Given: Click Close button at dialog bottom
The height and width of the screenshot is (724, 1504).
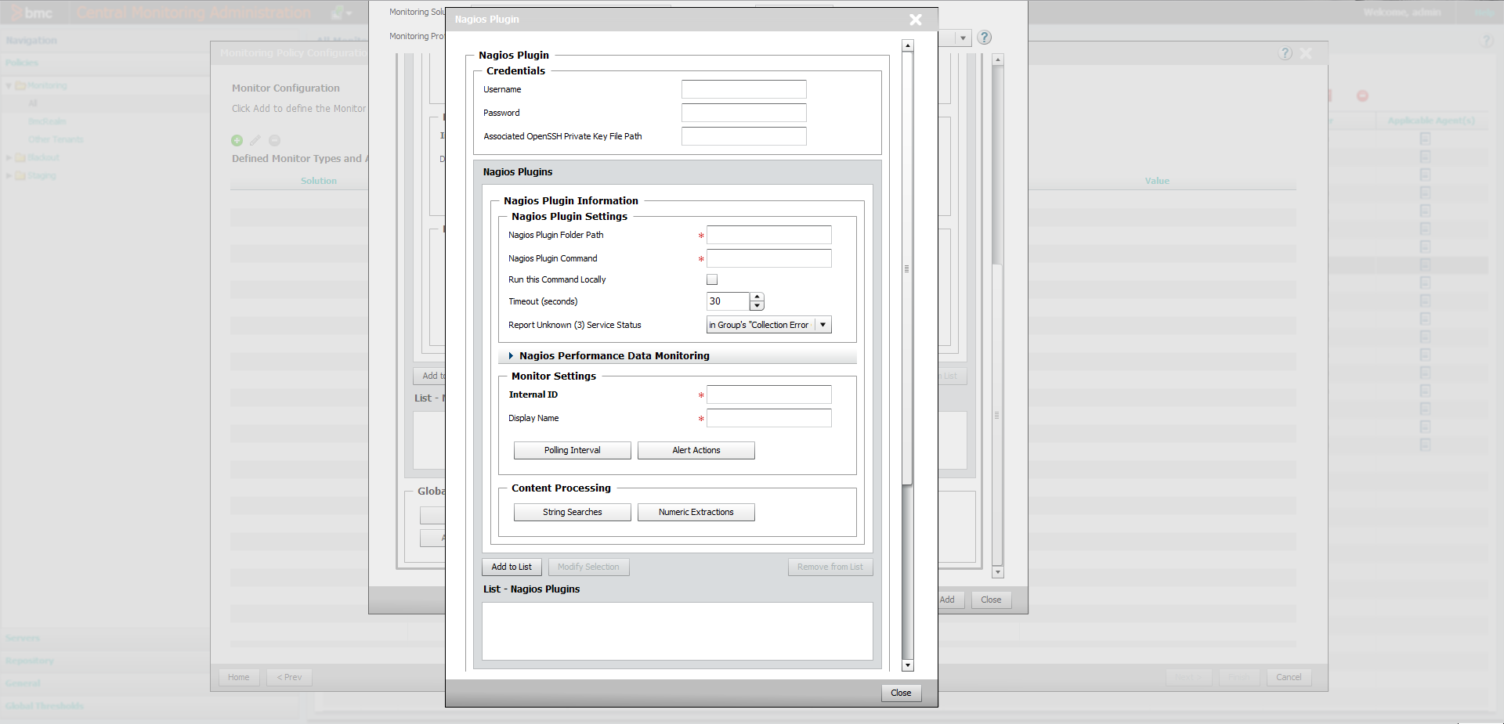Looking at the screenshot, I should tap(901, 693).
